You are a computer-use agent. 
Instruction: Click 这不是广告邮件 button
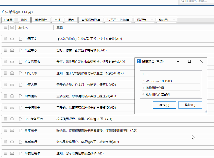click(118, 20)
